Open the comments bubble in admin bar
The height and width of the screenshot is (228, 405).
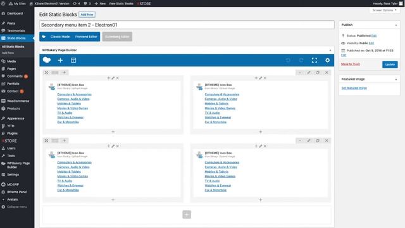tap(87, 4)
